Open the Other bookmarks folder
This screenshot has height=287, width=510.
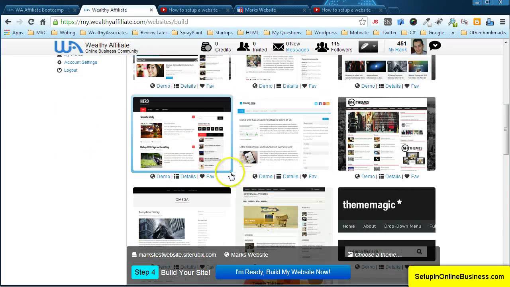click(483, 33)
